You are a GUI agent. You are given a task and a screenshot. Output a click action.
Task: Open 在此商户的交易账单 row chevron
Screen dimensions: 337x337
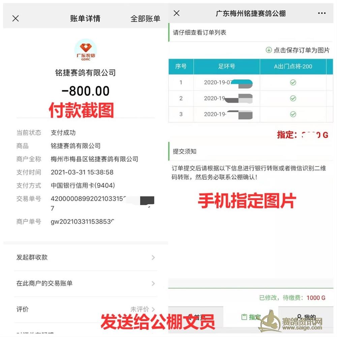[153, 283]
